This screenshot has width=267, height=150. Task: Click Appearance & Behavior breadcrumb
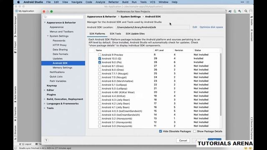(101, 17)
